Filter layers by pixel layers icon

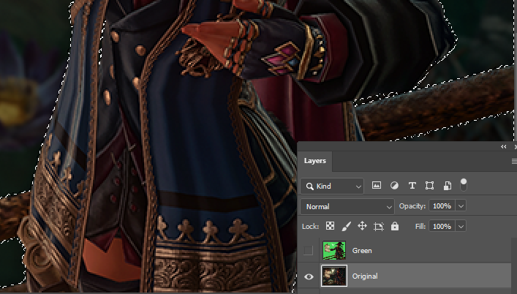pyautogui.click(x=377, y=186)
